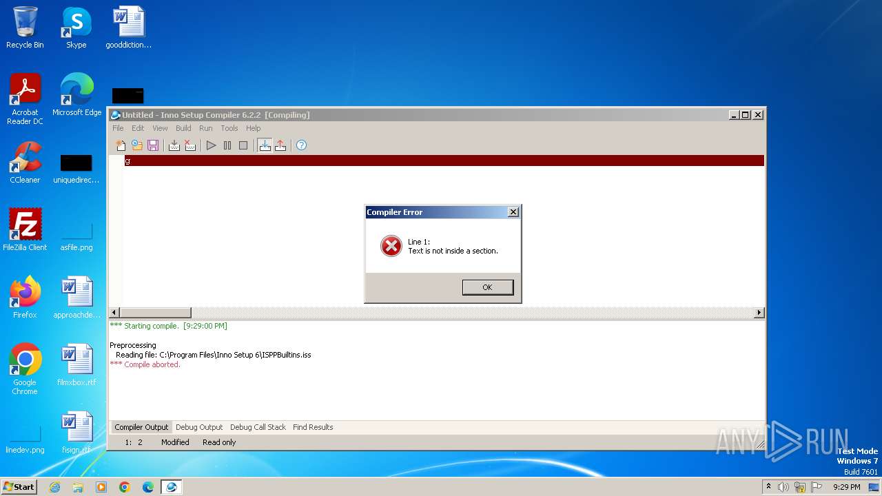Click the highlighted error line in editor
This screenshot has width=882, height=496.
[x=444, y=161]
